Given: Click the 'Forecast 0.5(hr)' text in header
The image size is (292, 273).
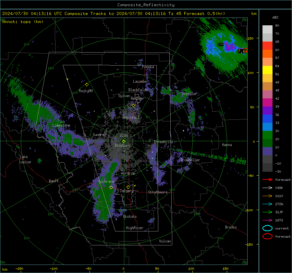Looking at the screenshot, I should tap(204, 14).
